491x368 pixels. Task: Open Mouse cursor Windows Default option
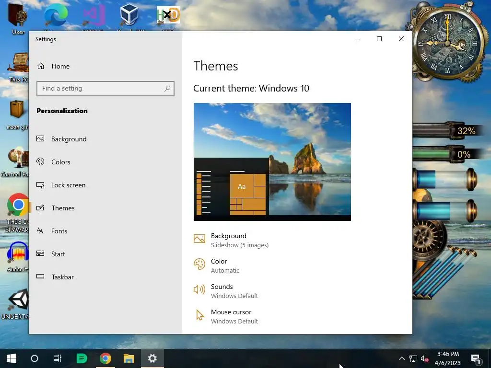pos(226,316)
